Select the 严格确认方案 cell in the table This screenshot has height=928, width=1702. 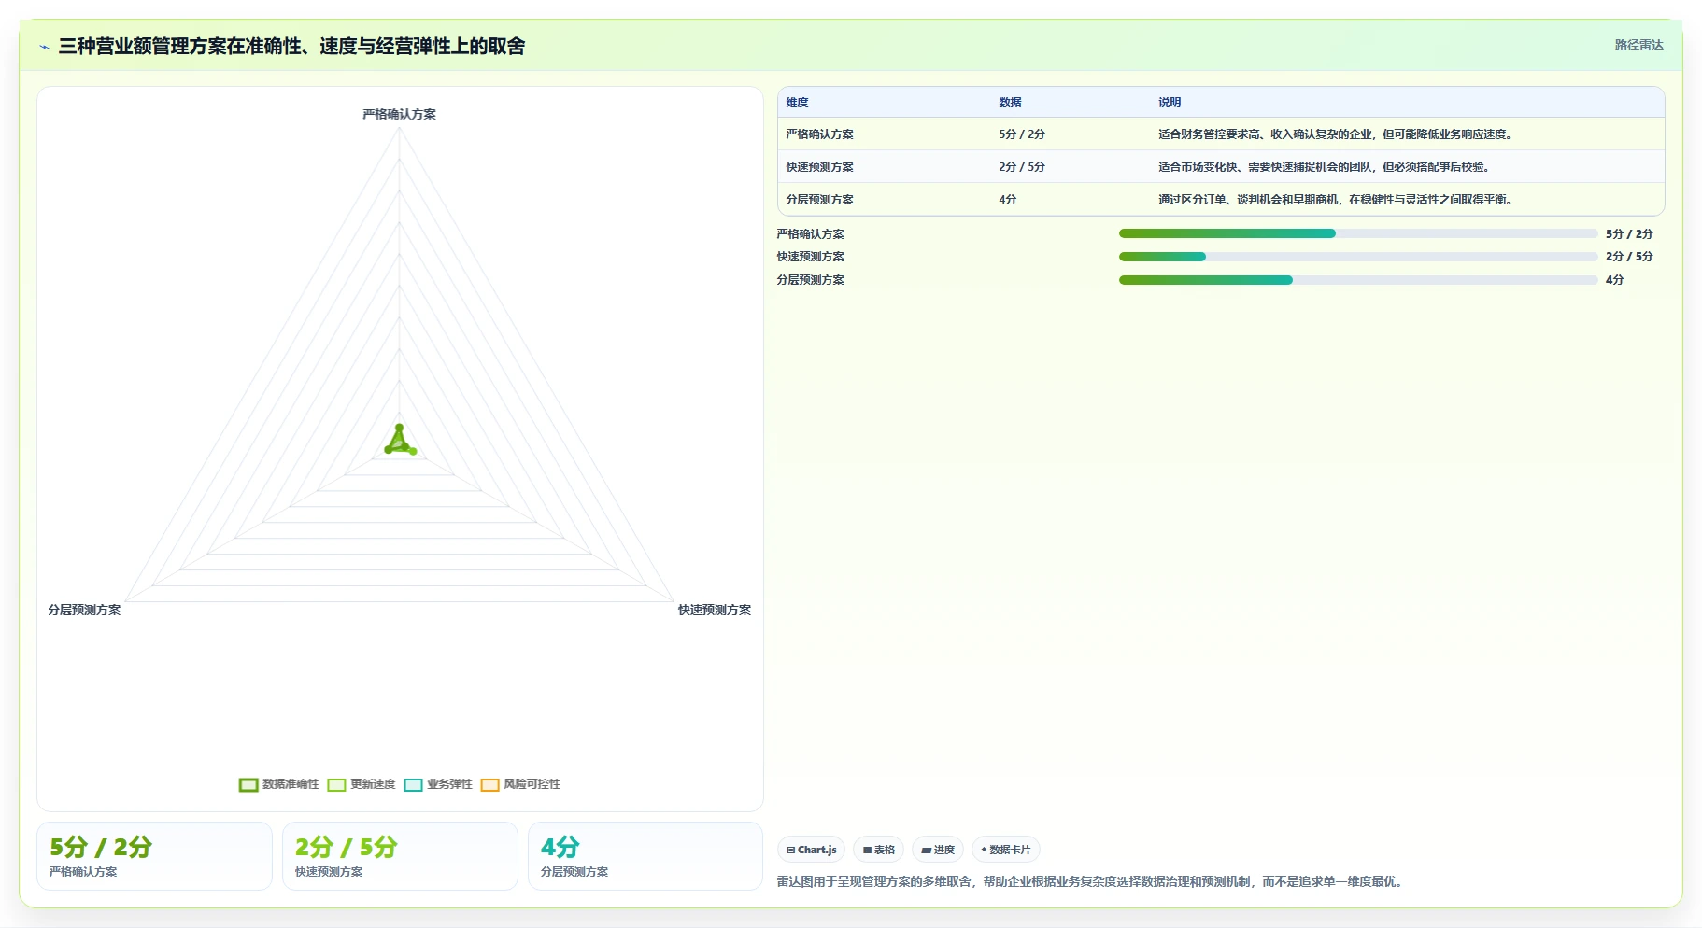pyautogui.click(x=819, y=134)
